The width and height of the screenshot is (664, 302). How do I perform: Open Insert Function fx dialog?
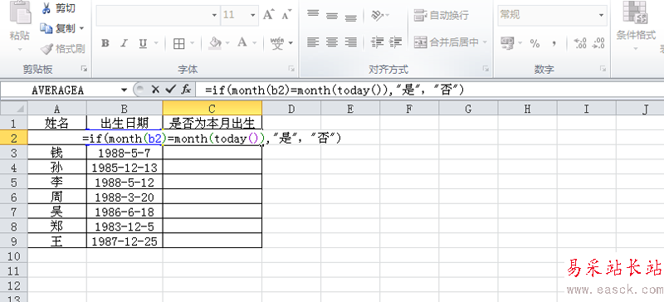click(186, 90)
